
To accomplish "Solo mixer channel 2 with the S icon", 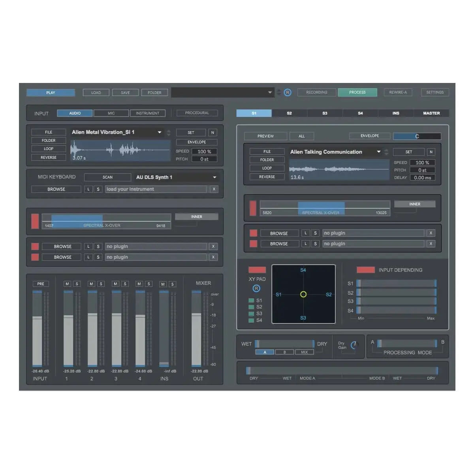I will pos(100,284).
